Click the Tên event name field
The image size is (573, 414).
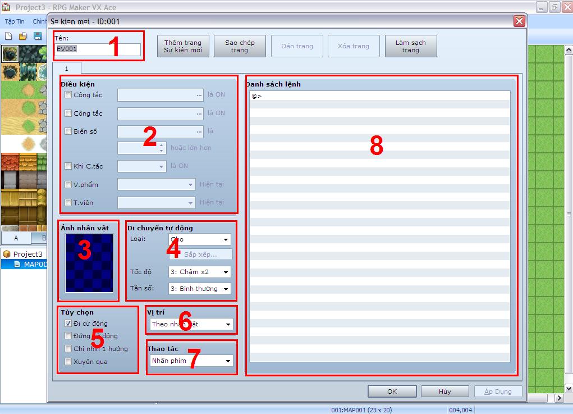[98, 49]
